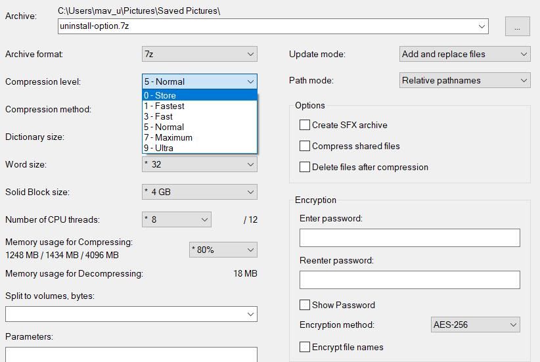The width and height of the screenshot is (540, 362).
Task: Open the Number of CPU threads dropdown
Action: pos(177,219)
